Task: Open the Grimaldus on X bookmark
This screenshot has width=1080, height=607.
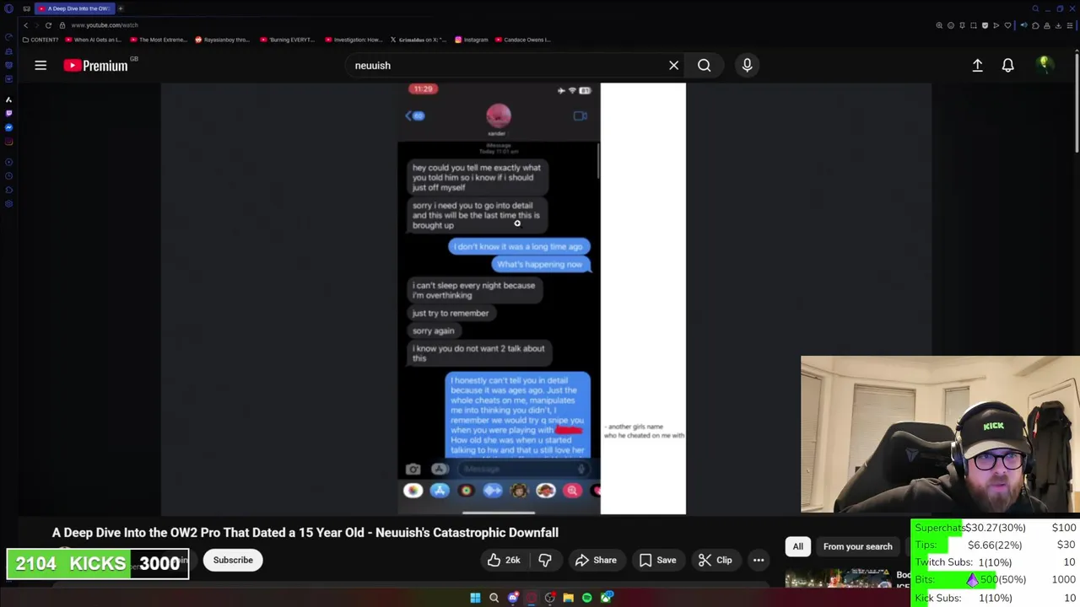Action: [x=418, y=40]
